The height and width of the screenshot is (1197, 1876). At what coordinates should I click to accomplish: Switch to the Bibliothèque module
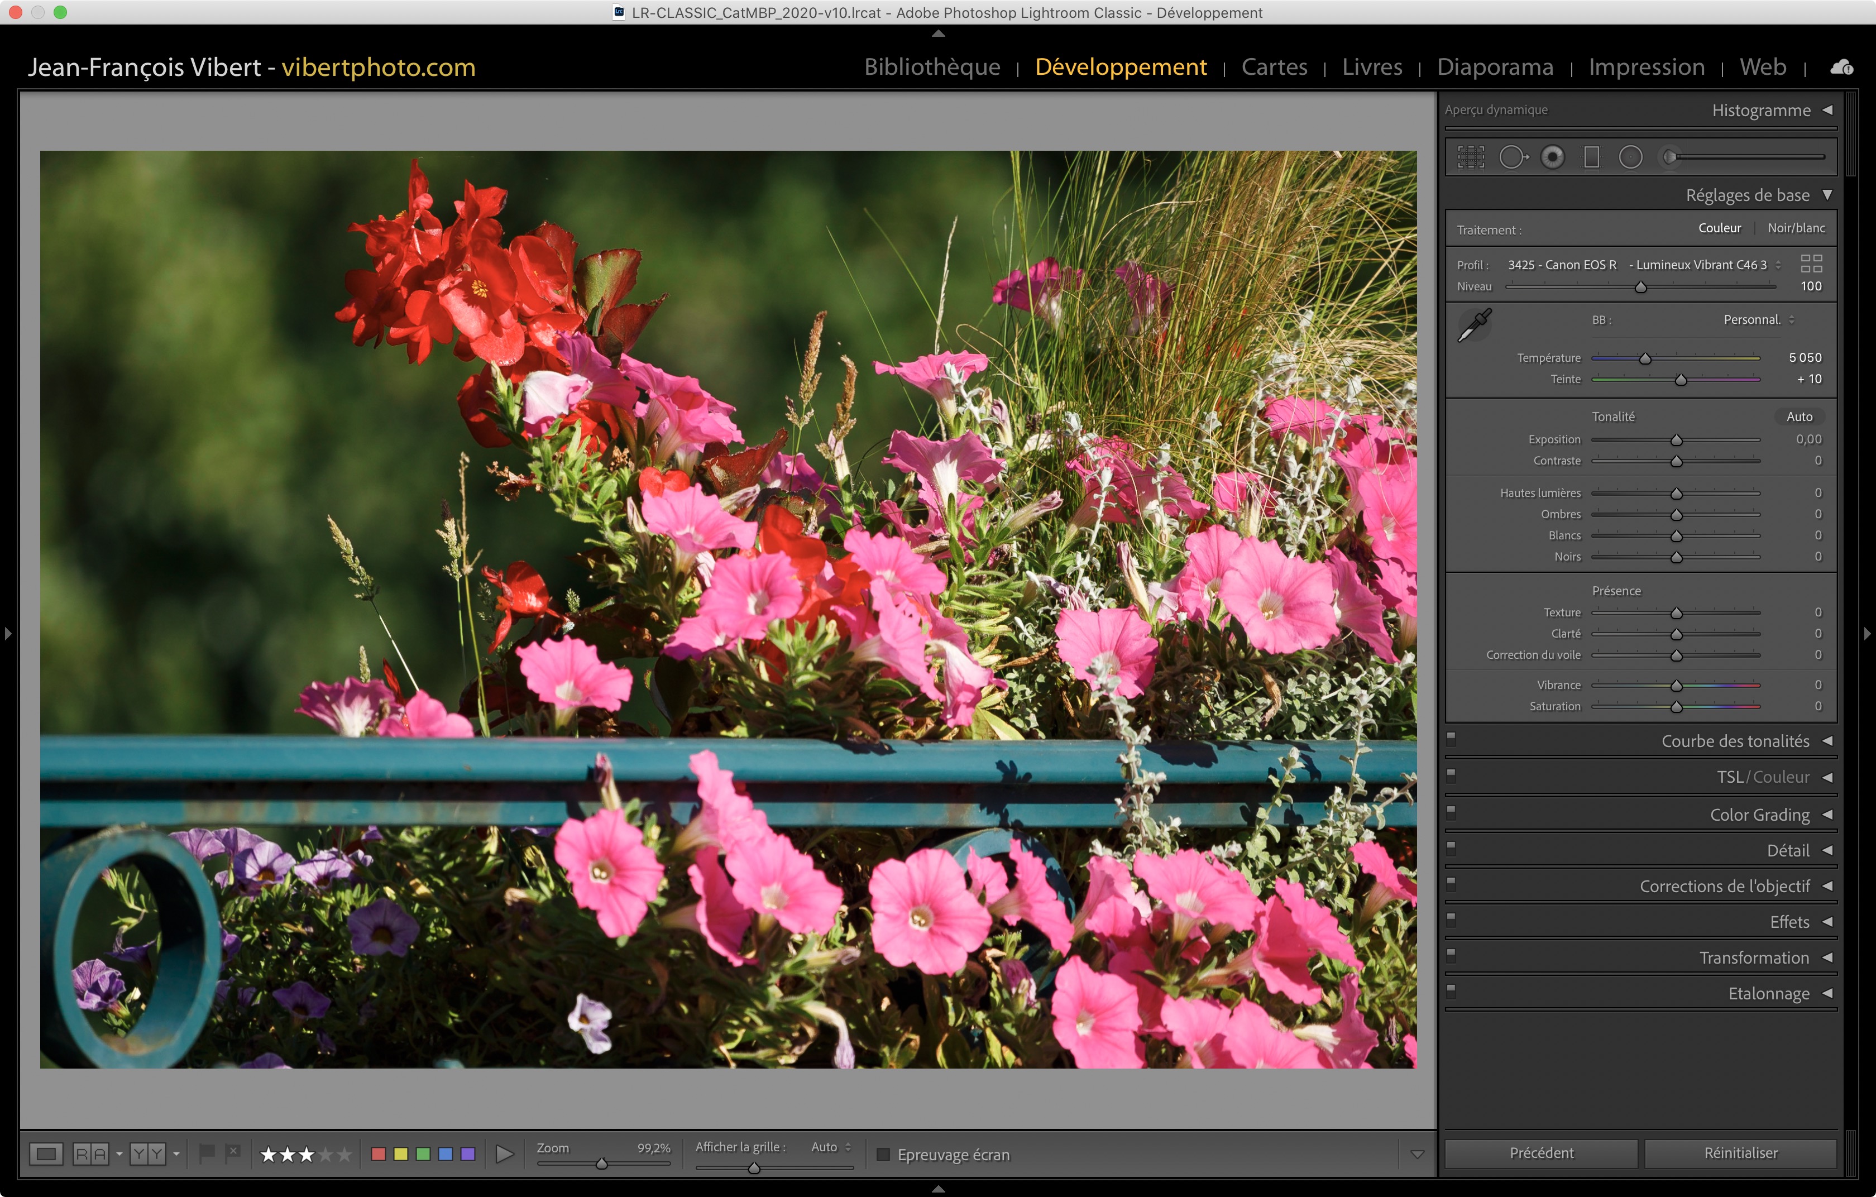click(x=932, y=67)
